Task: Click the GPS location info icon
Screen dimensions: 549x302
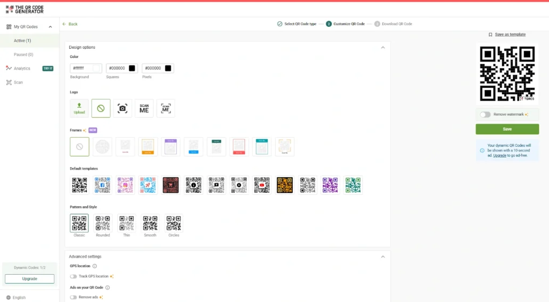Action: pyautogui.click(x=94, y=266)
